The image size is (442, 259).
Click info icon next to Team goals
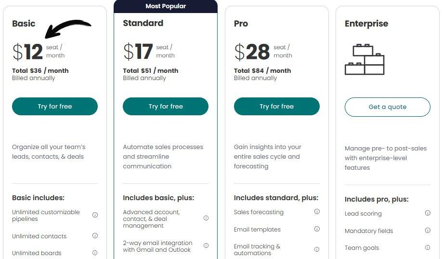click(428, 247)
